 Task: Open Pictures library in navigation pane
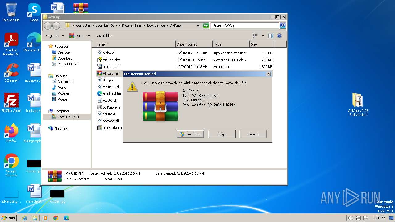pos(64,93)
